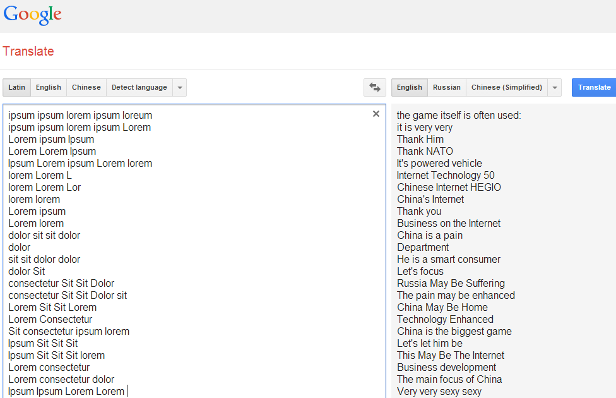
Task: Click source line 'Sit consectetur ipsum lorem'
Action: coord(69,331)
